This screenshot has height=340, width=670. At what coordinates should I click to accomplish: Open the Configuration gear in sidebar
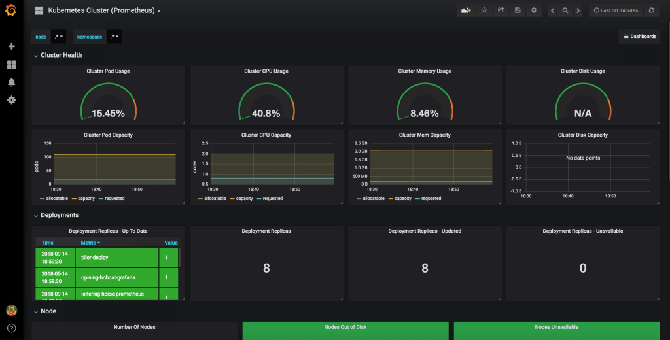tap(12, 100)
